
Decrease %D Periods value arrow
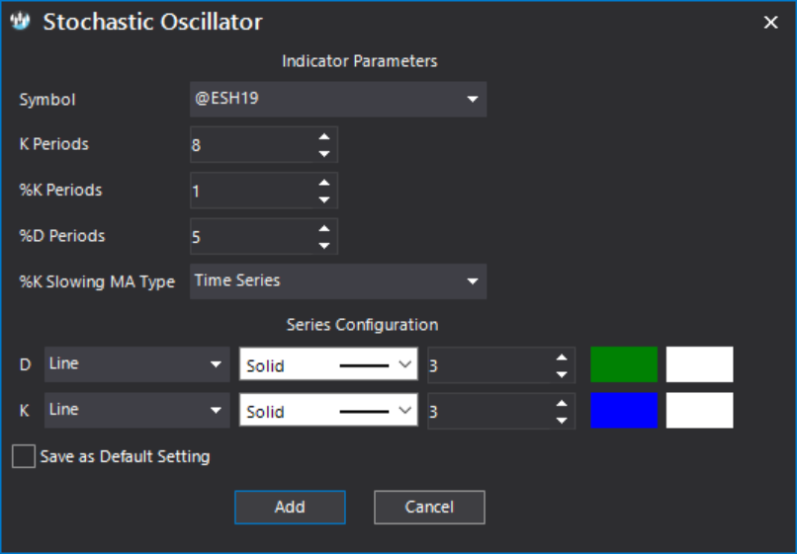(323, 245)
